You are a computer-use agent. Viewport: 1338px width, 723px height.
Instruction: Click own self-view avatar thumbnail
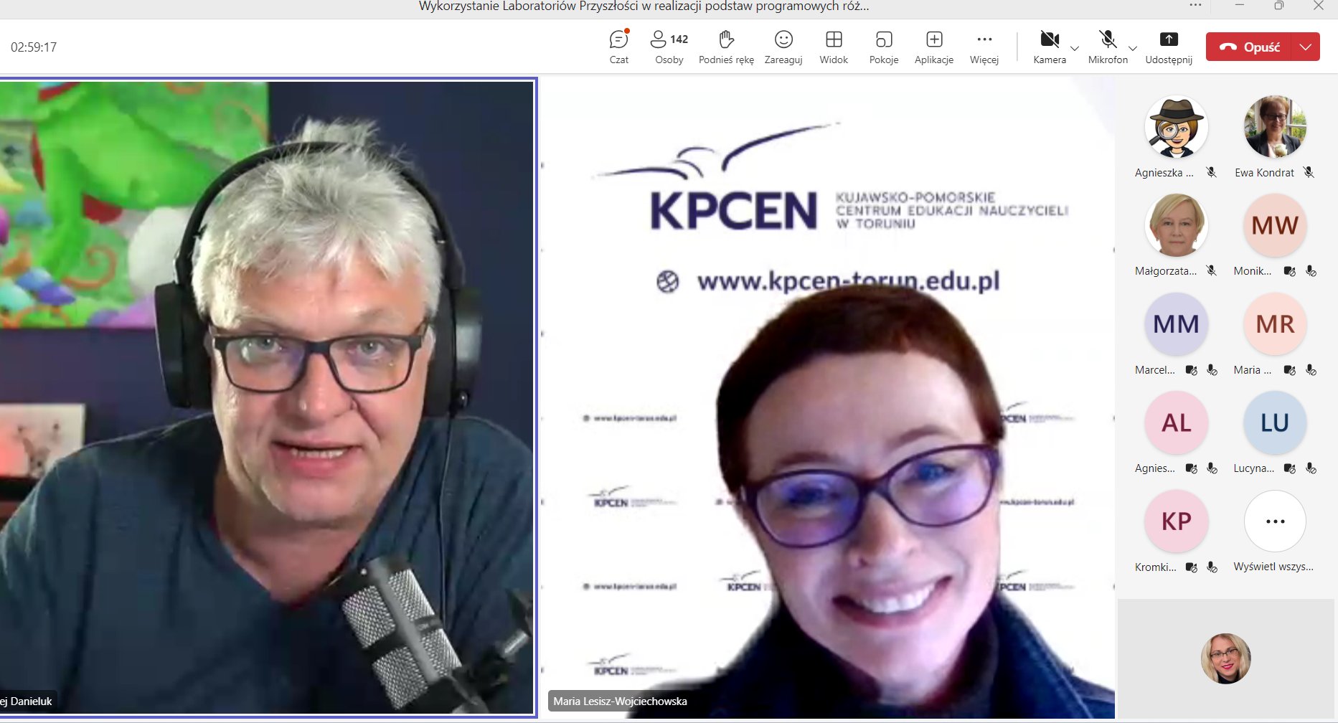[1226, 658]
